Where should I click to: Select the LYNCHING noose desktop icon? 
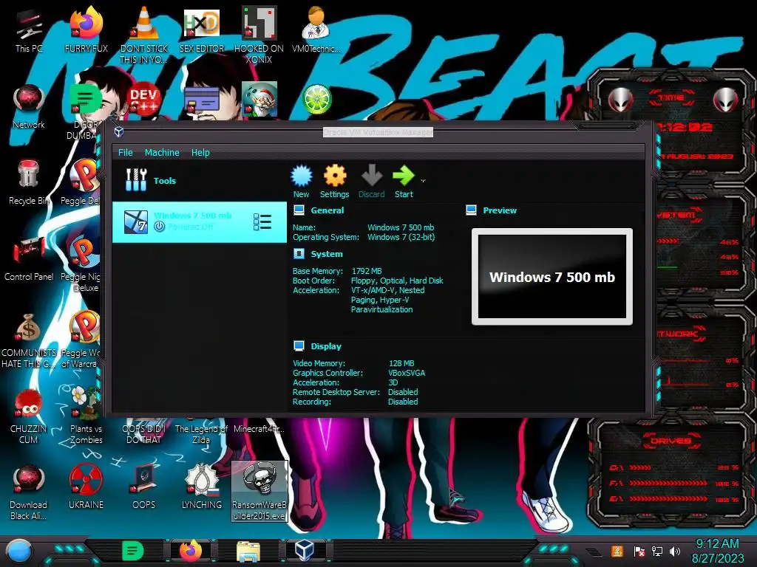click(202, 486)
